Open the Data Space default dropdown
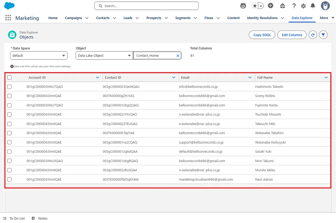 (x=39, y=56)
